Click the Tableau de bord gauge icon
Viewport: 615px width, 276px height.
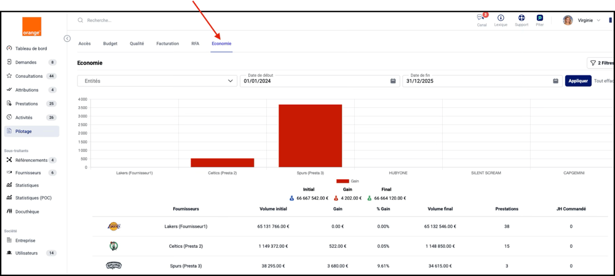[x=9, y=48]
